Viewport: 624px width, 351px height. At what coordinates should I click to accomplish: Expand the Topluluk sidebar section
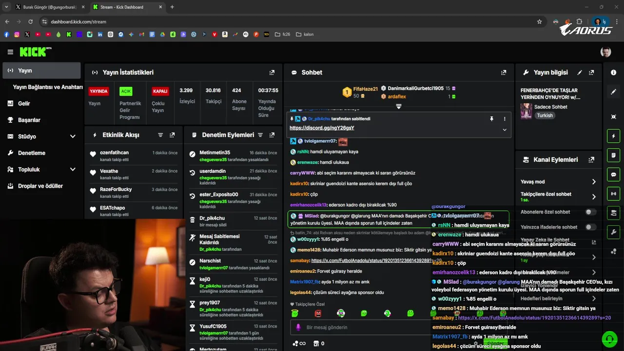click(73, 170)
